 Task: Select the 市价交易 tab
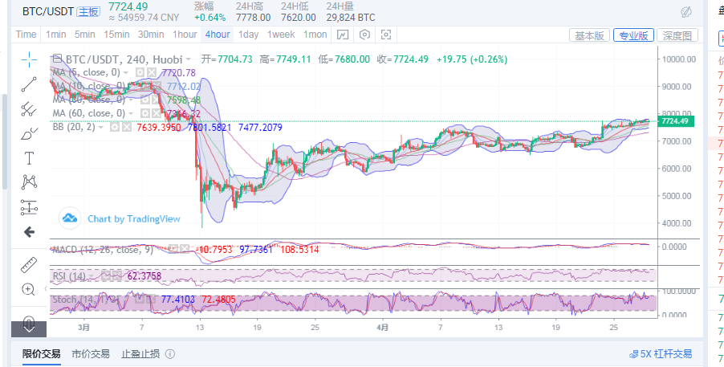pos(91,353)
